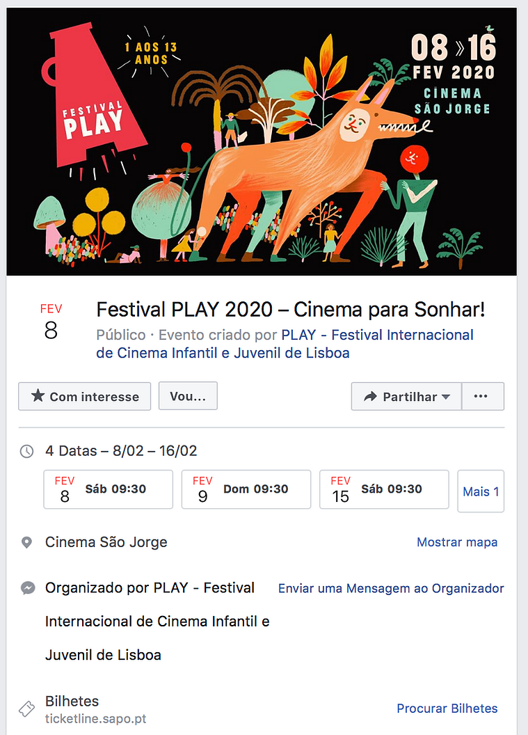Click the Procurar Bilhetes link
528x735 pixels.
pyautogui.click(x=447, y=709)
